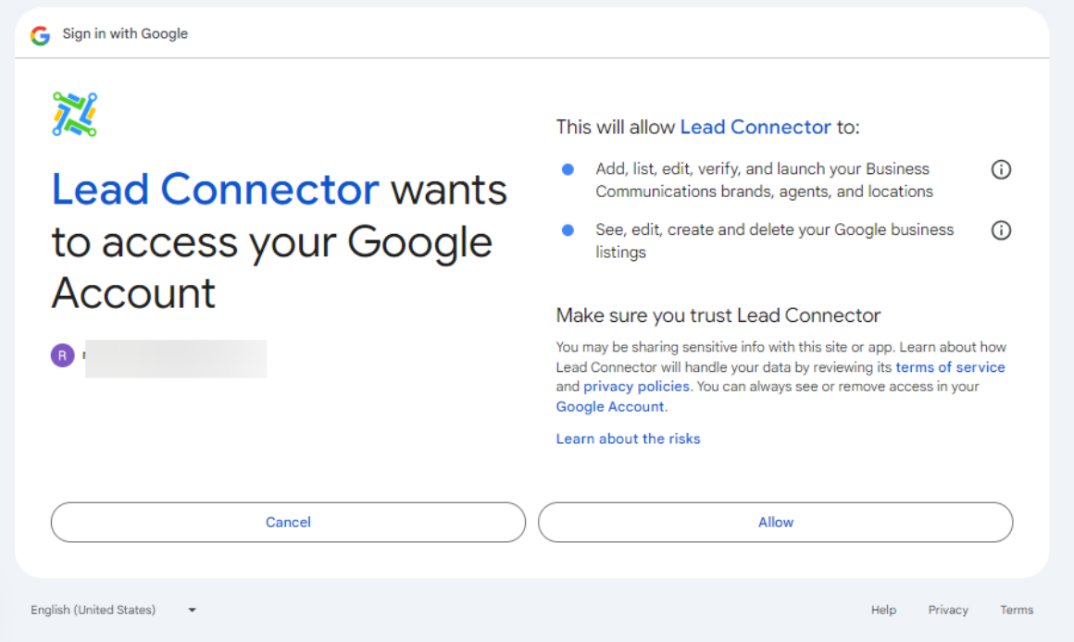Click the Lead Connector app logo
Viewport: 1074px width, 642px height.
coord(75,115)
